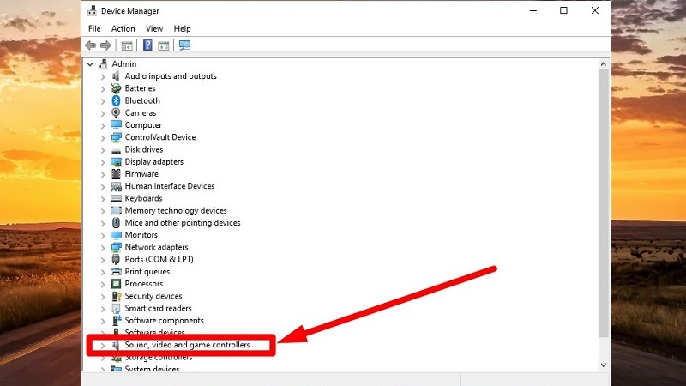Open the Help menu
Image resolution: width=686 pixels, height=386 pixels.
pyautogui.click(x=182, y=28)
